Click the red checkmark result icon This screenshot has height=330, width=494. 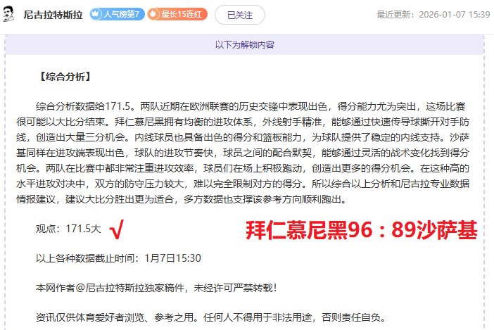(118, 229)
